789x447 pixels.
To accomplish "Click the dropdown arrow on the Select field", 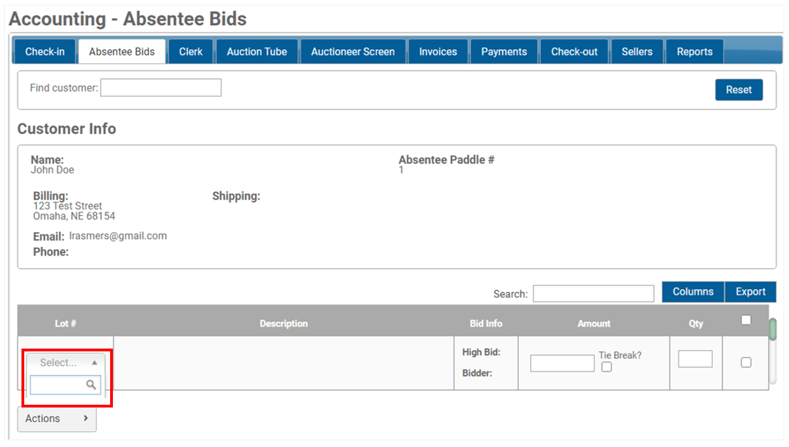I will [94, 362].
